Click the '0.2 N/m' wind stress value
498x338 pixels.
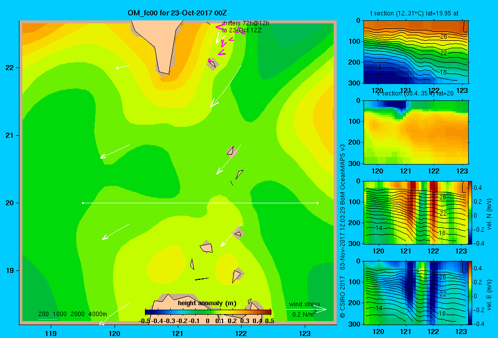(x=304, y=314)
